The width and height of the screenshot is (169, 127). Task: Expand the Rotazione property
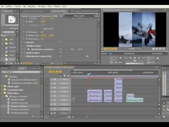pos(24,32)
